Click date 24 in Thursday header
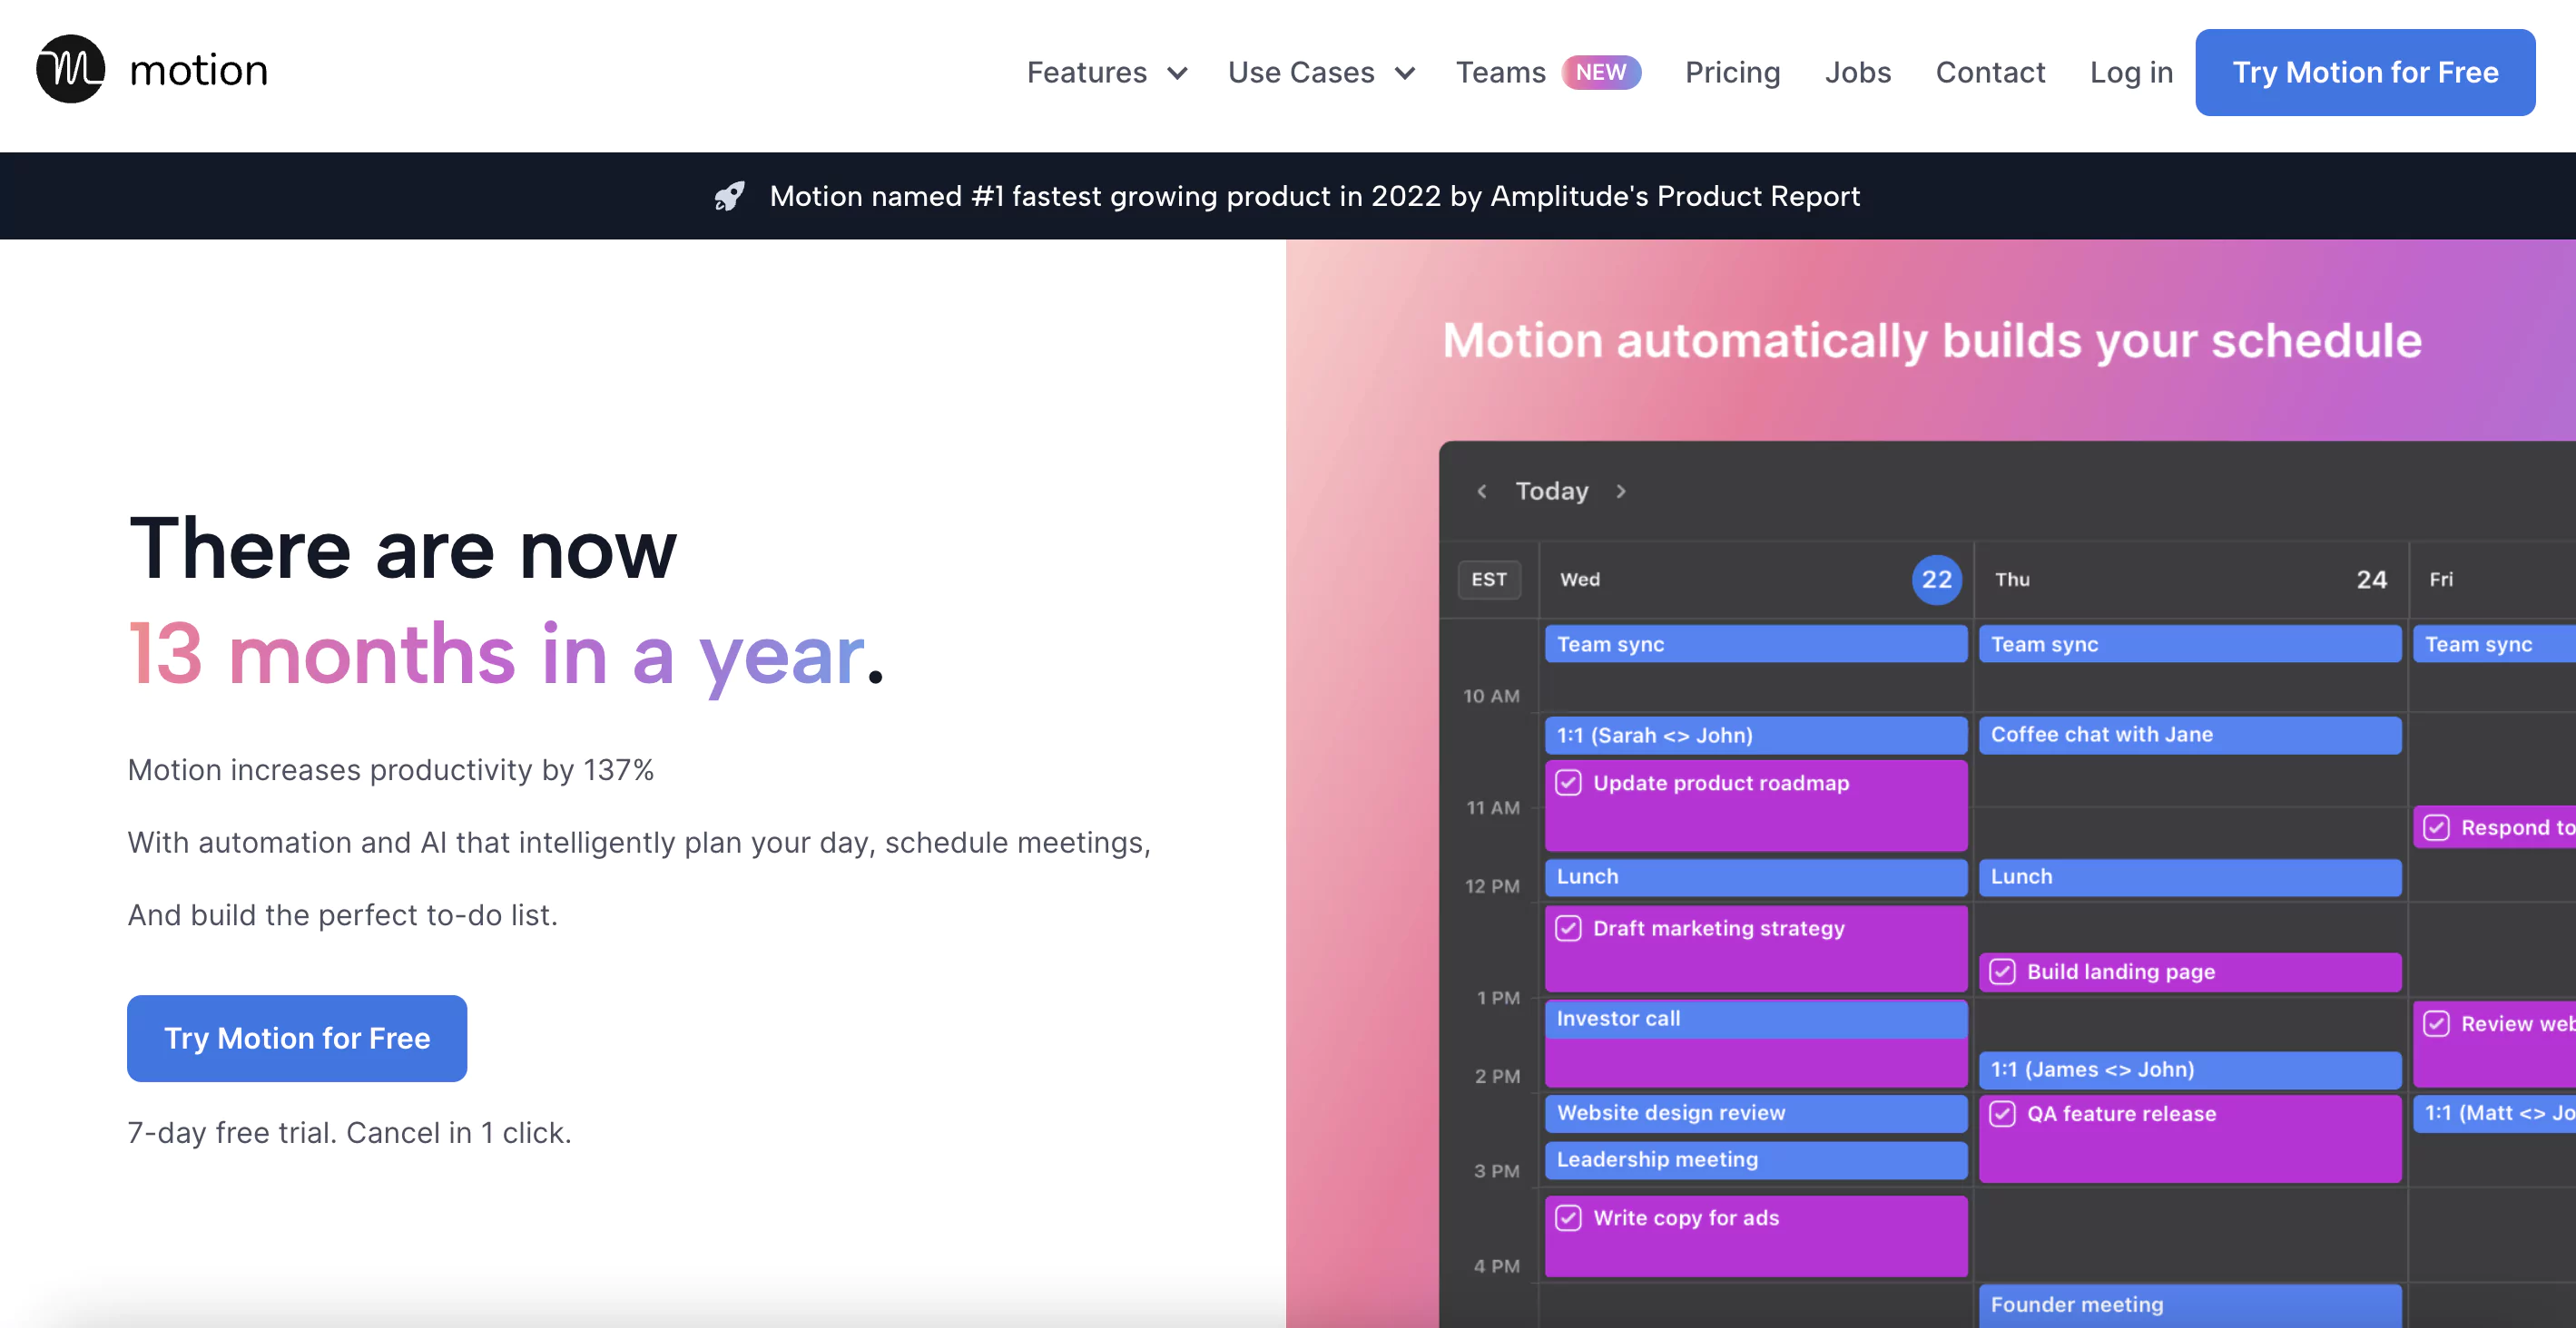 click(x=2371, y=580)
